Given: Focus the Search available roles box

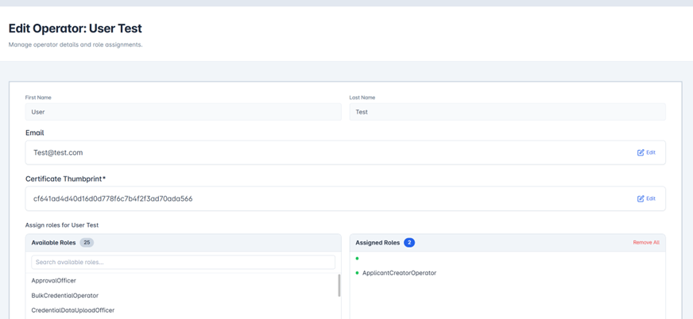Looking at the screenshot, I should coord(183,262).
